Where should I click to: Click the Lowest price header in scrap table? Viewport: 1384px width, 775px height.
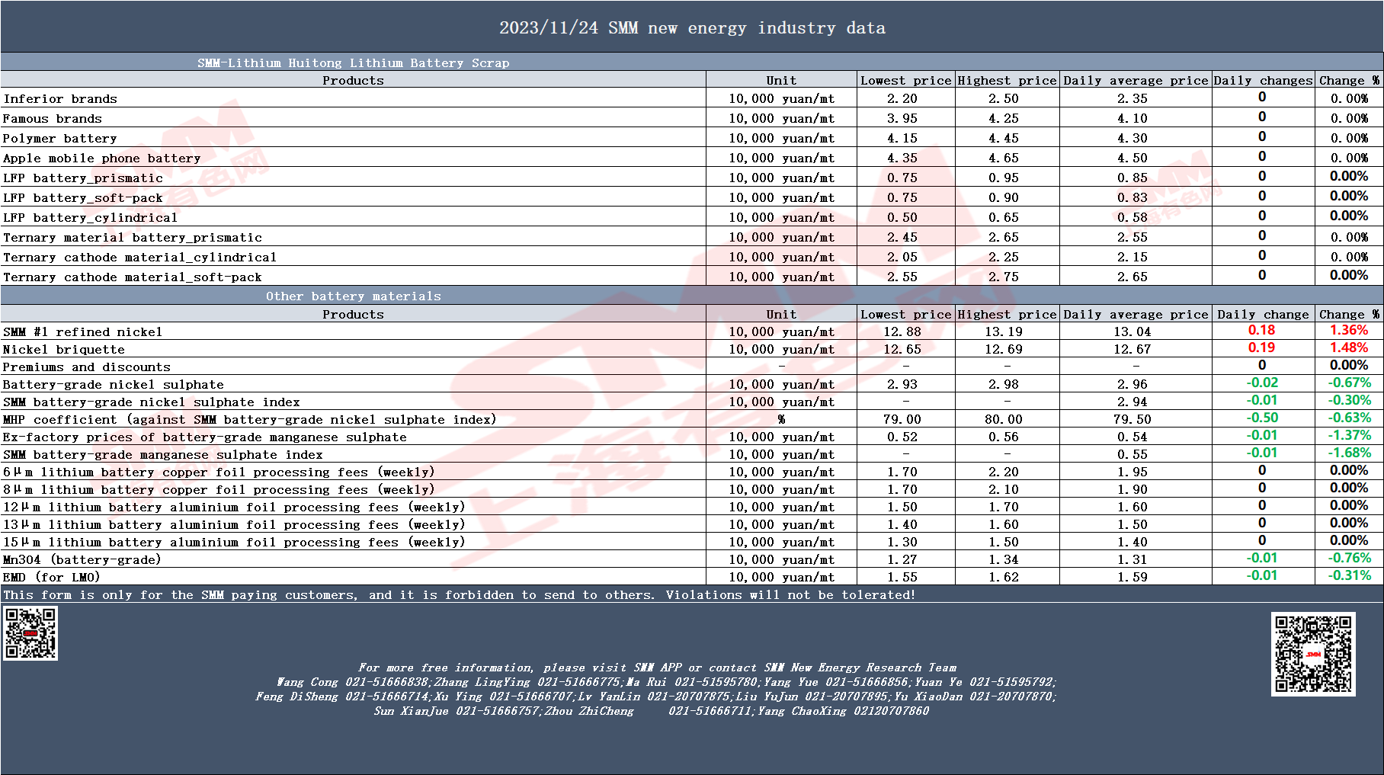click(905, 80)
